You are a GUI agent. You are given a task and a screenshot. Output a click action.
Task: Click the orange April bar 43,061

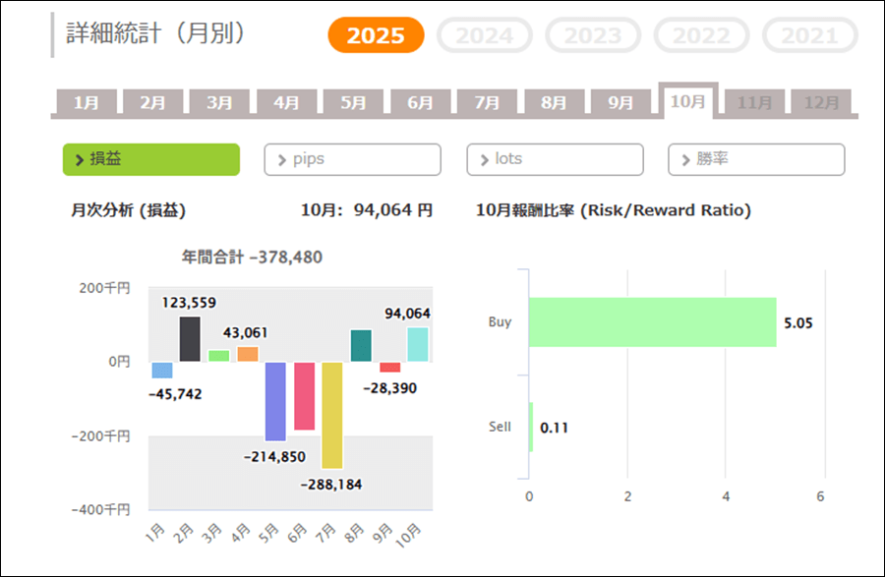pyautogui.click(x=247, y=354)
